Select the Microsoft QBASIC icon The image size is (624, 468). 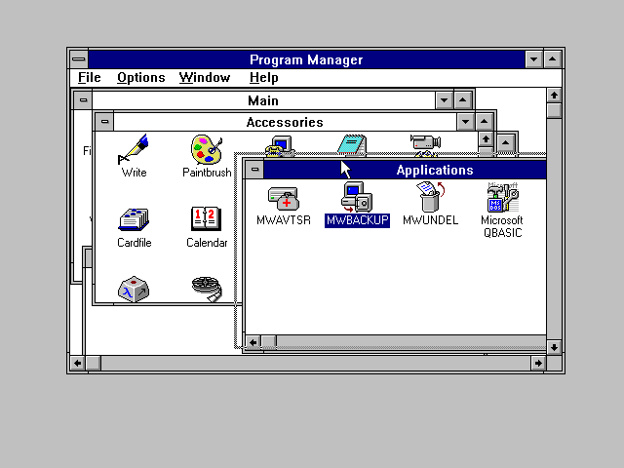tap(502, 211)
